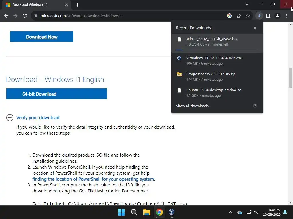
Task: Open a new browser tab
Action: [x=77, y=5]
